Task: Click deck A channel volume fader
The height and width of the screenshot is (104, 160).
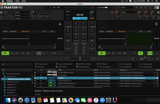Action: [x=76, y=44]
